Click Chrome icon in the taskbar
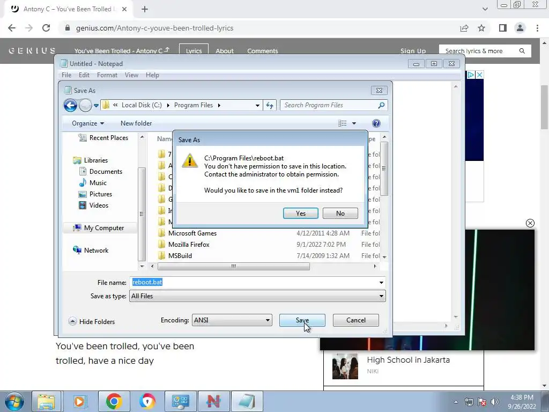 (x=114, y=401)
